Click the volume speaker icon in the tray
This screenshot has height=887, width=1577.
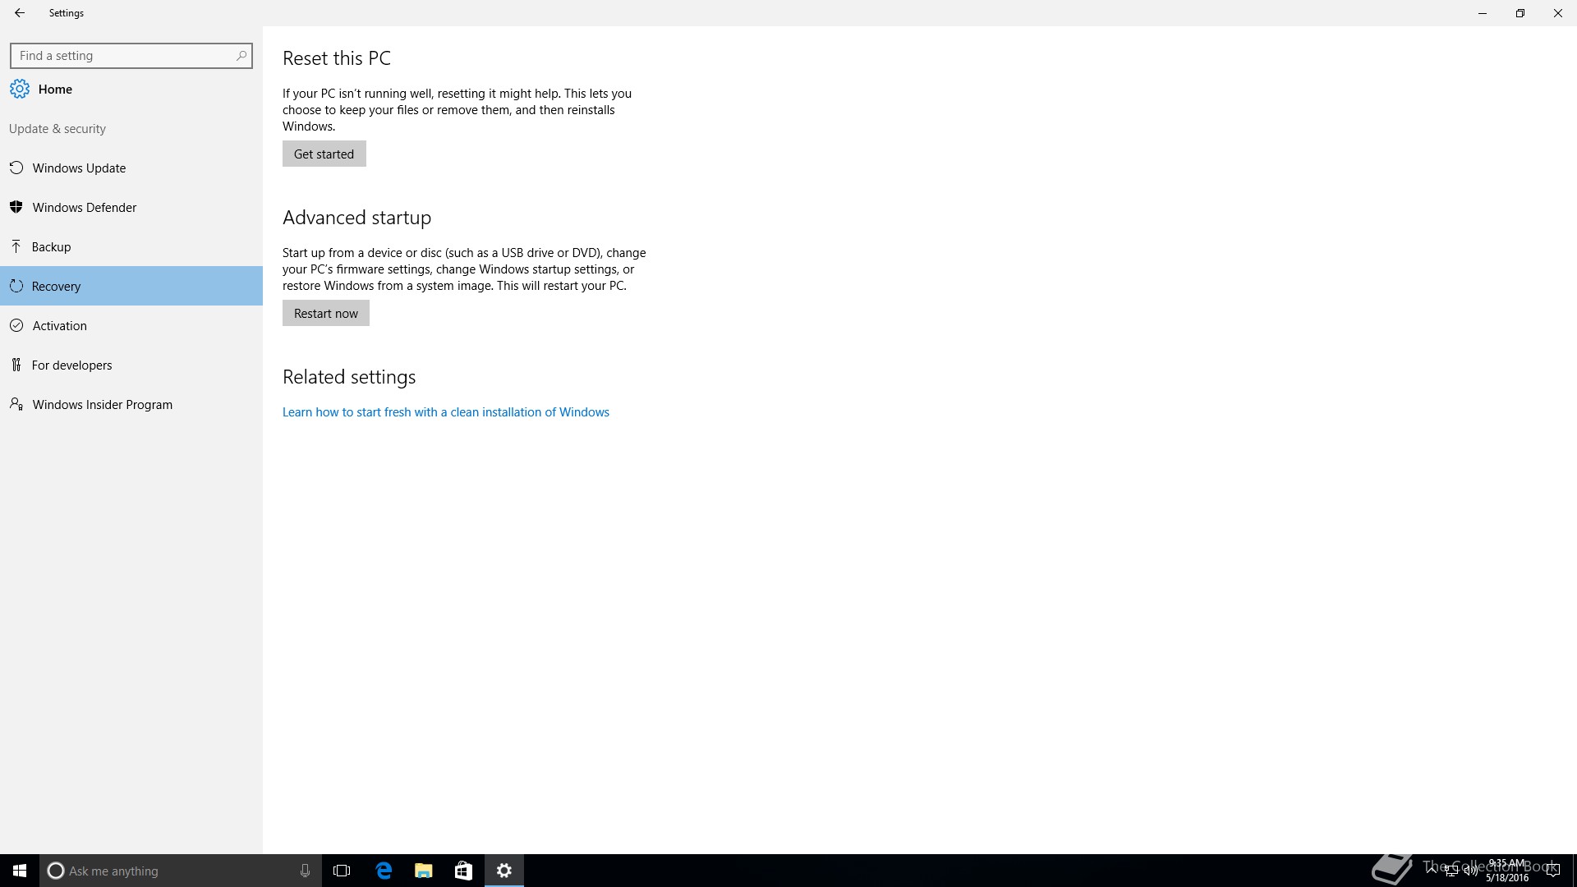tap(1470, 871)
